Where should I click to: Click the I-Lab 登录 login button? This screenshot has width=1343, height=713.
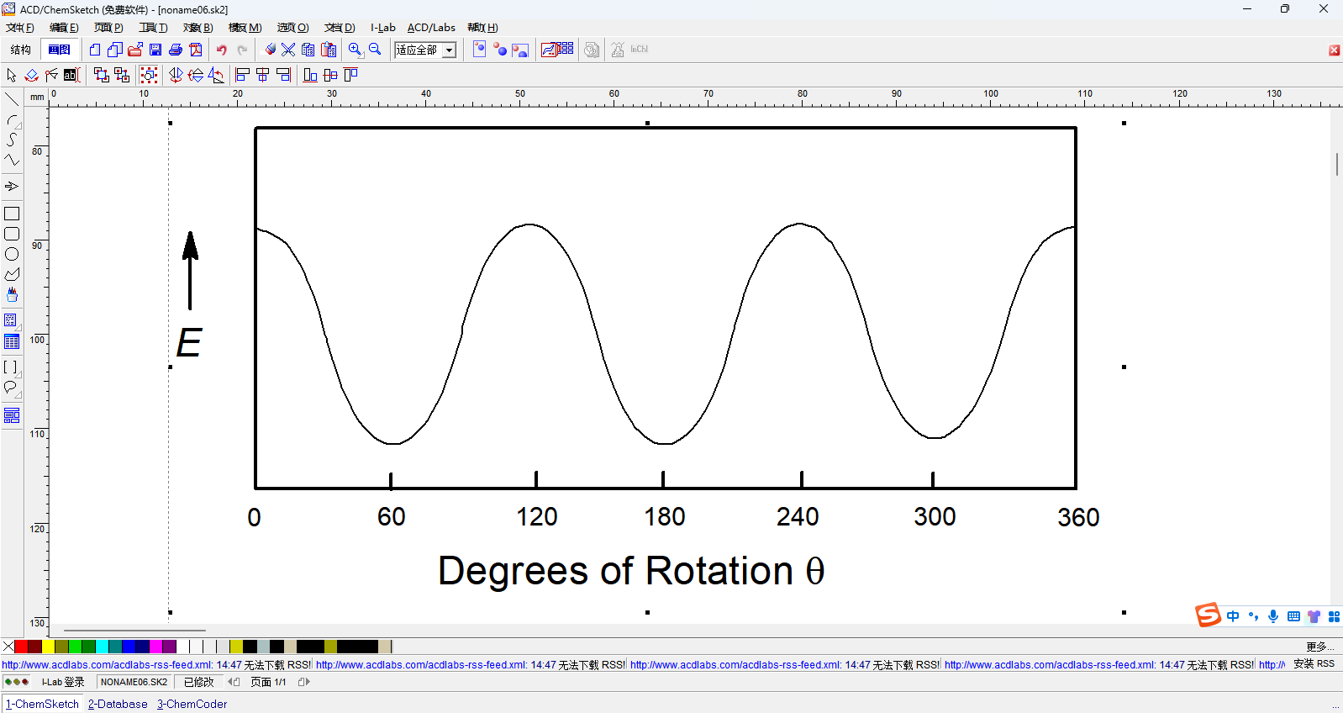(63, 682)
